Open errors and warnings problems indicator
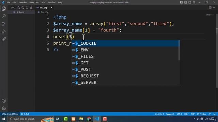Viewport: 218px width, 122px height. pos(25,114)
